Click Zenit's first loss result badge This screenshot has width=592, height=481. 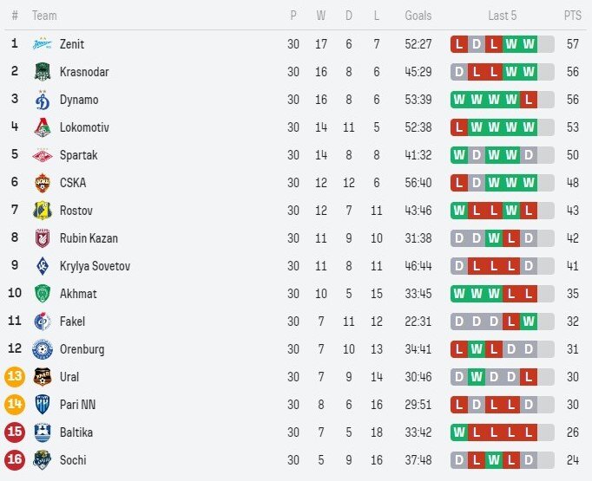click(459, 44)
